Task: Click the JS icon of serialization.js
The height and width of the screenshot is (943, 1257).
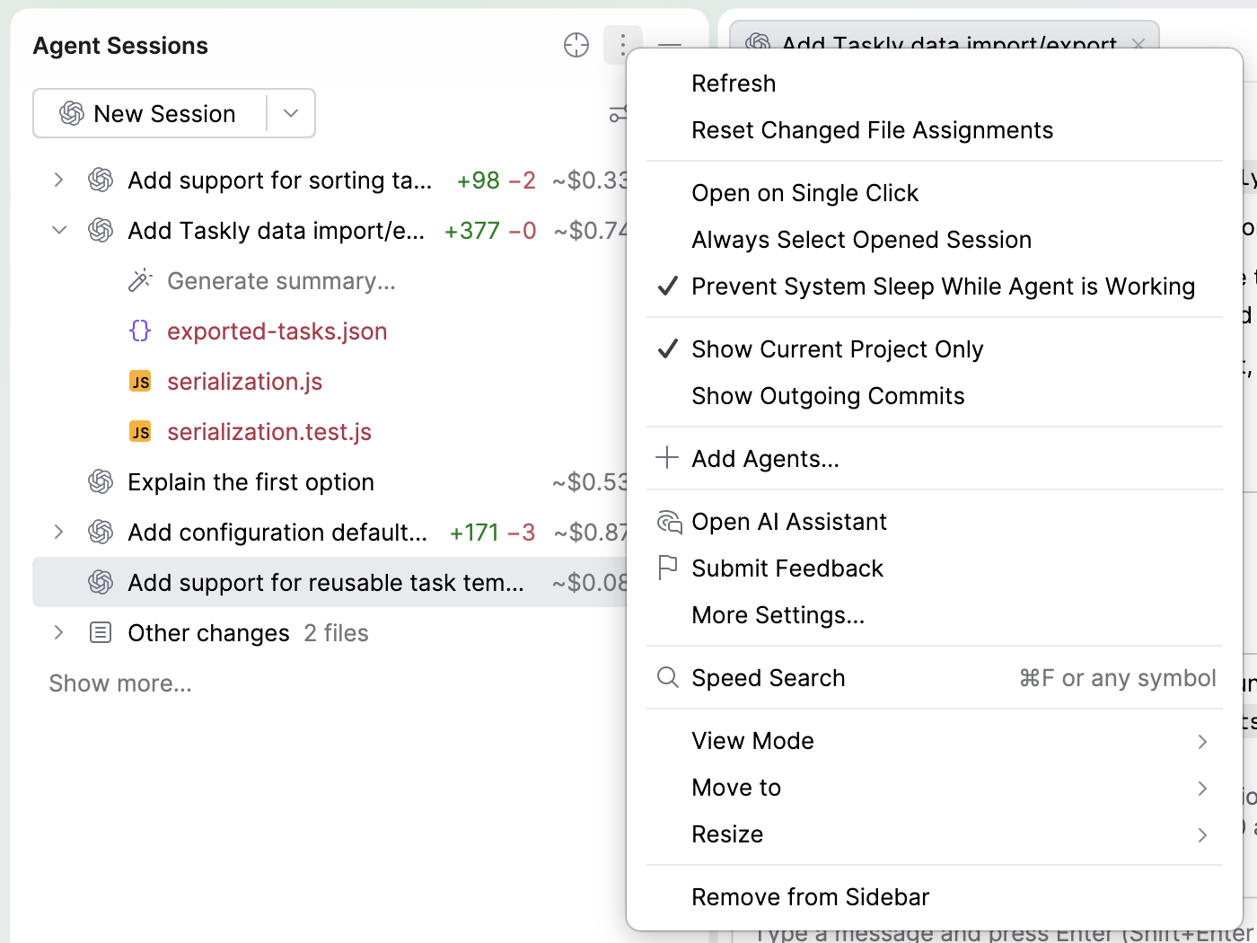Action: (140, 382)
